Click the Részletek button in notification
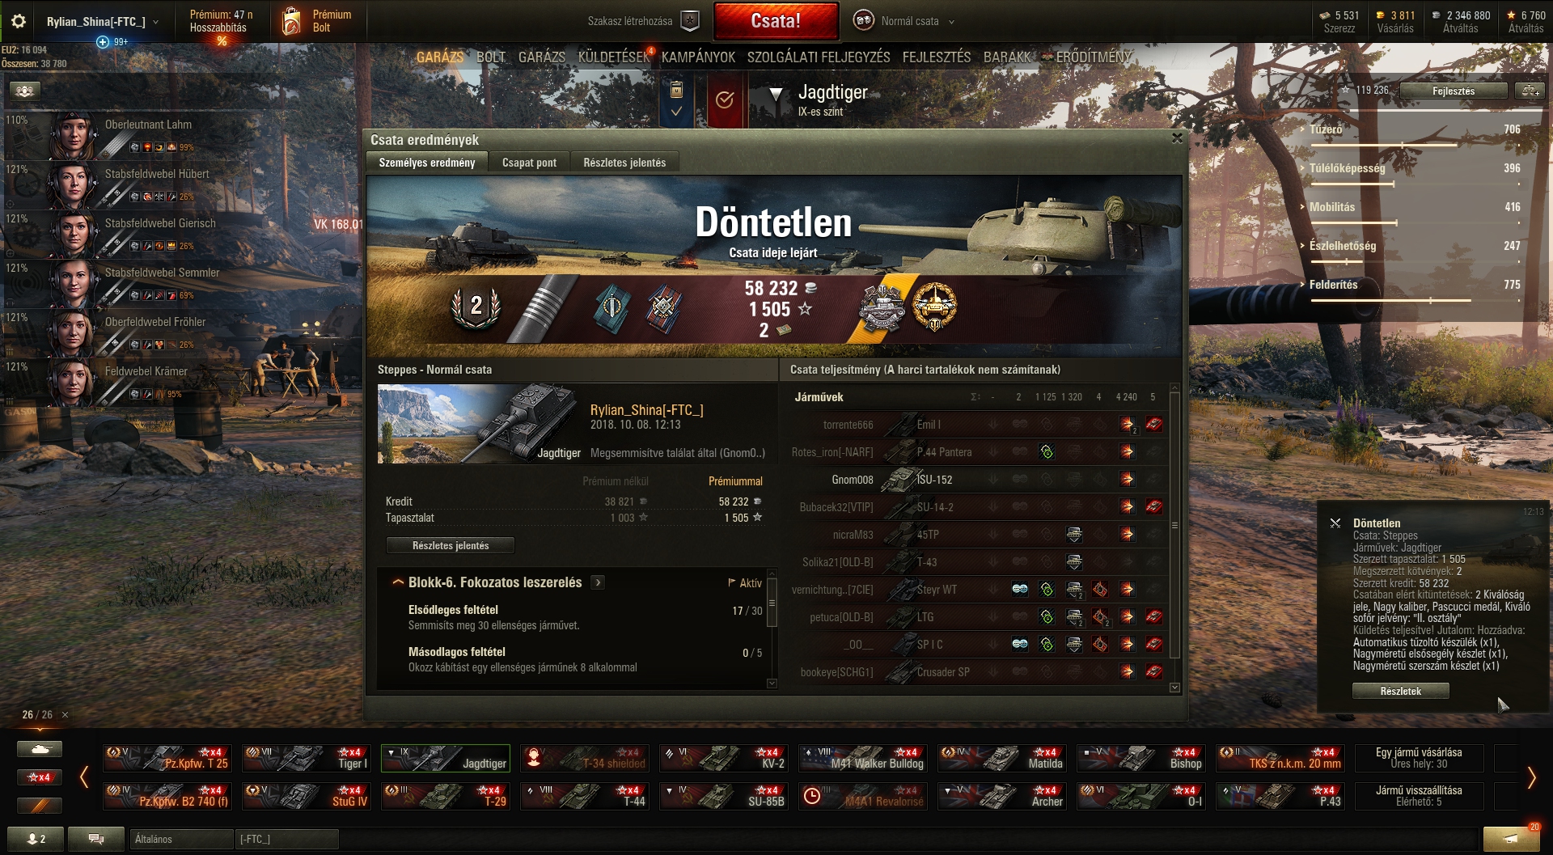 tap(1400, 691)
